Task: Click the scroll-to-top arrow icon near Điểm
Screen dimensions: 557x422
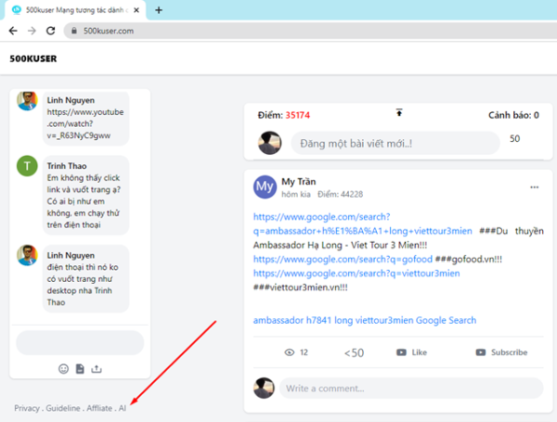Action: pyautogui.click(x=399, y=112)
